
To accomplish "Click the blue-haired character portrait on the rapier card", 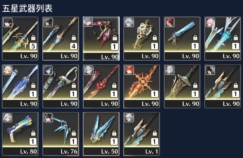I will click(x=48, y=70).
